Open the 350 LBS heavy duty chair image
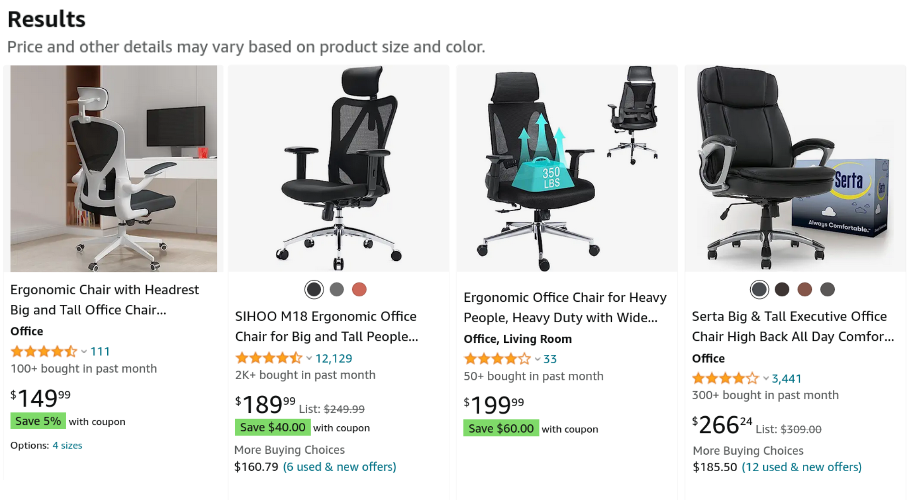912x503 pixels. coord(567,169)
